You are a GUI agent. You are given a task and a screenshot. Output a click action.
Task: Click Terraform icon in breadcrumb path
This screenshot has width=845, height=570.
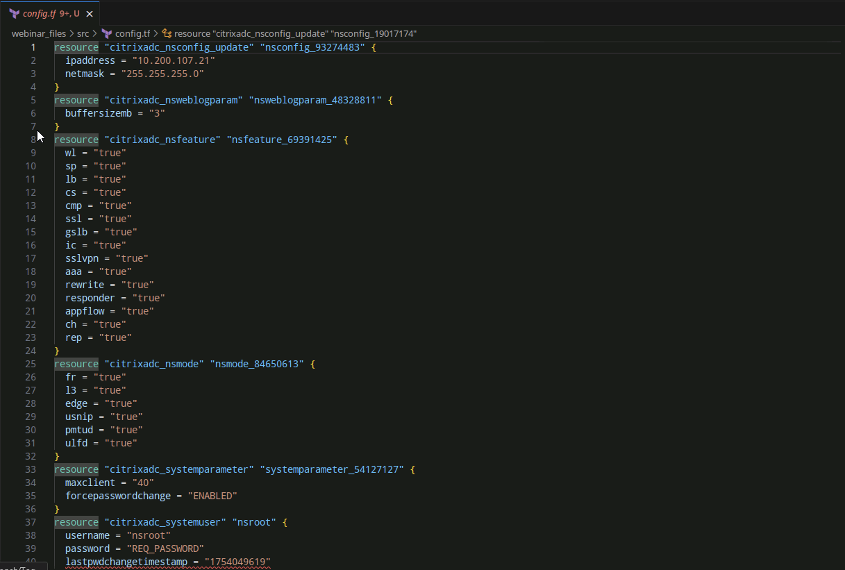(106, 34)
